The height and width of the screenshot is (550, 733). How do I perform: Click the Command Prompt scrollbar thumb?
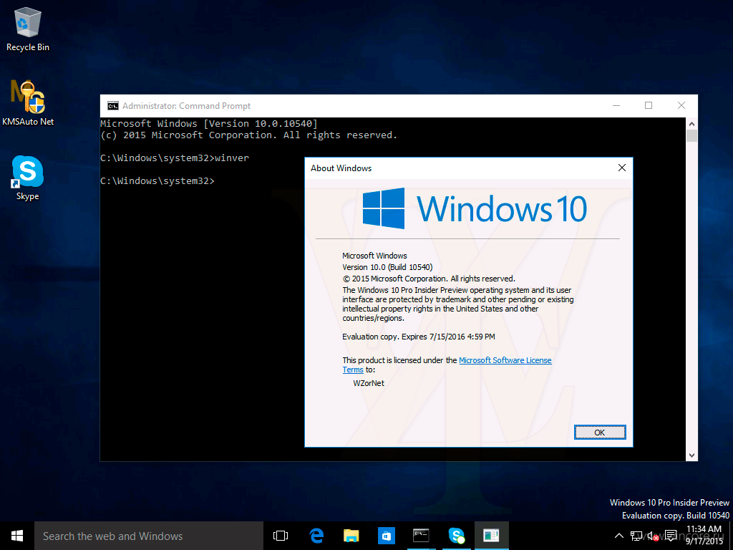[692, 135]
